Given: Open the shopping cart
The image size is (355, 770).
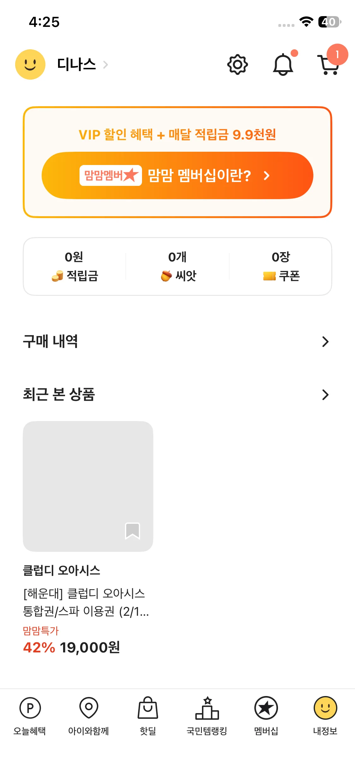Looking at the screenshot, I should coord(329,64).
